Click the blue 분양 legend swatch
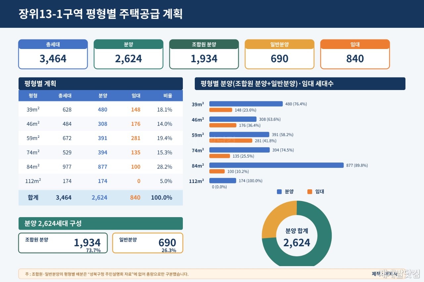This screenshot has height=282, width=424. pos(279,192)
